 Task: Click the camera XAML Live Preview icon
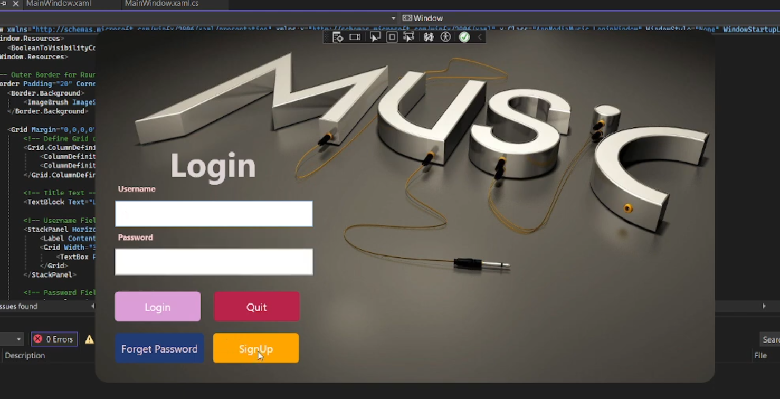pos(355,37)
